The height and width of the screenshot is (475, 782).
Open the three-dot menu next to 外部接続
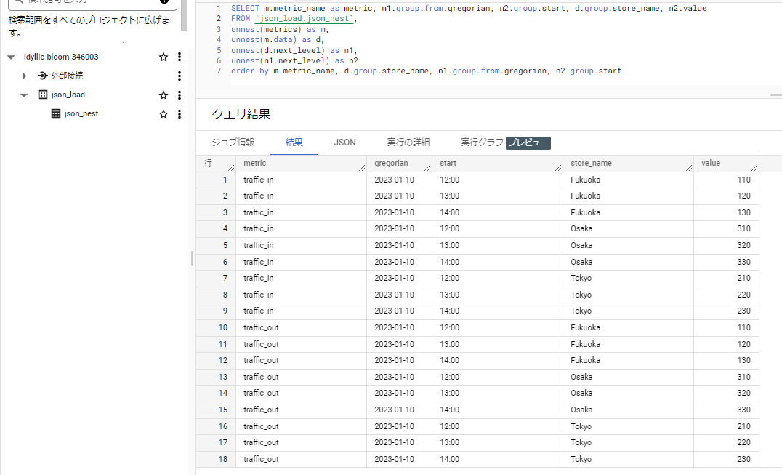(x=179, y=75)
